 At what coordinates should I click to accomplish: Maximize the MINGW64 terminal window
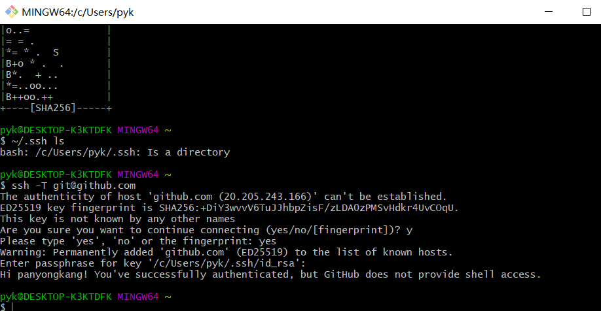pos(587,12)
